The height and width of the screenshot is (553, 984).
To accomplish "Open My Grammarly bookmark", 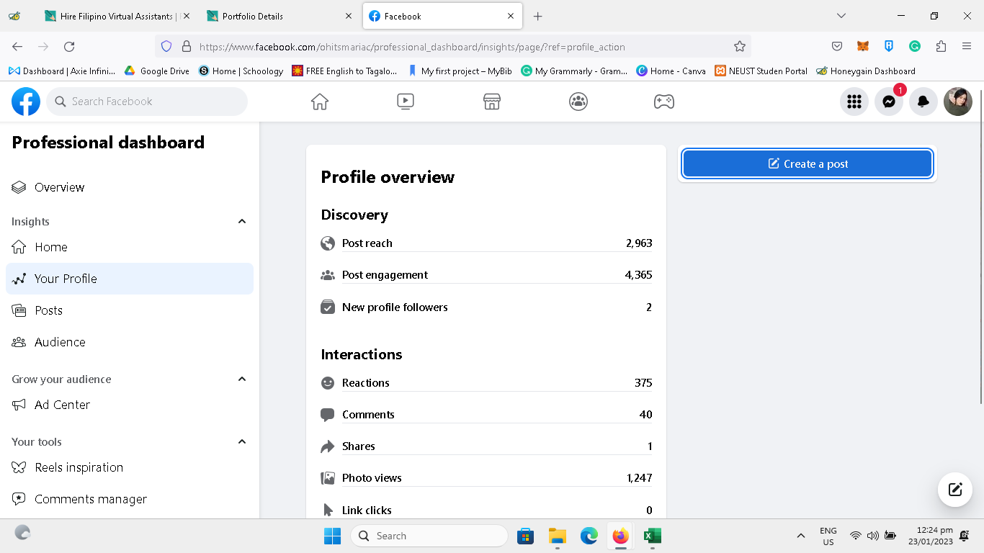I will [574, 71].
